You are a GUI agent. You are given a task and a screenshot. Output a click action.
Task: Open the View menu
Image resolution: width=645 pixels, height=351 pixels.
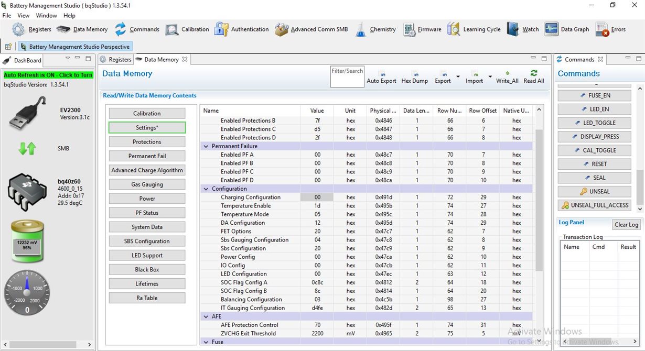pyautogui.click(x=24, y=16)
